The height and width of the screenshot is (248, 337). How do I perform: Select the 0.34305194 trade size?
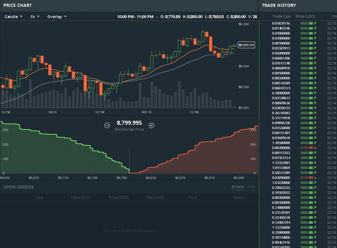[281, 222]
